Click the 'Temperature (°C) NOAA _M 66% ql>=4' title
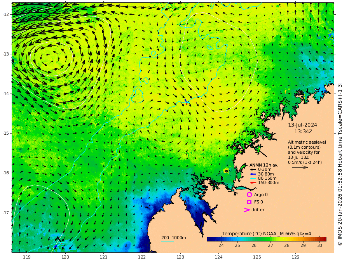342x264 pixels. point(267,234)
